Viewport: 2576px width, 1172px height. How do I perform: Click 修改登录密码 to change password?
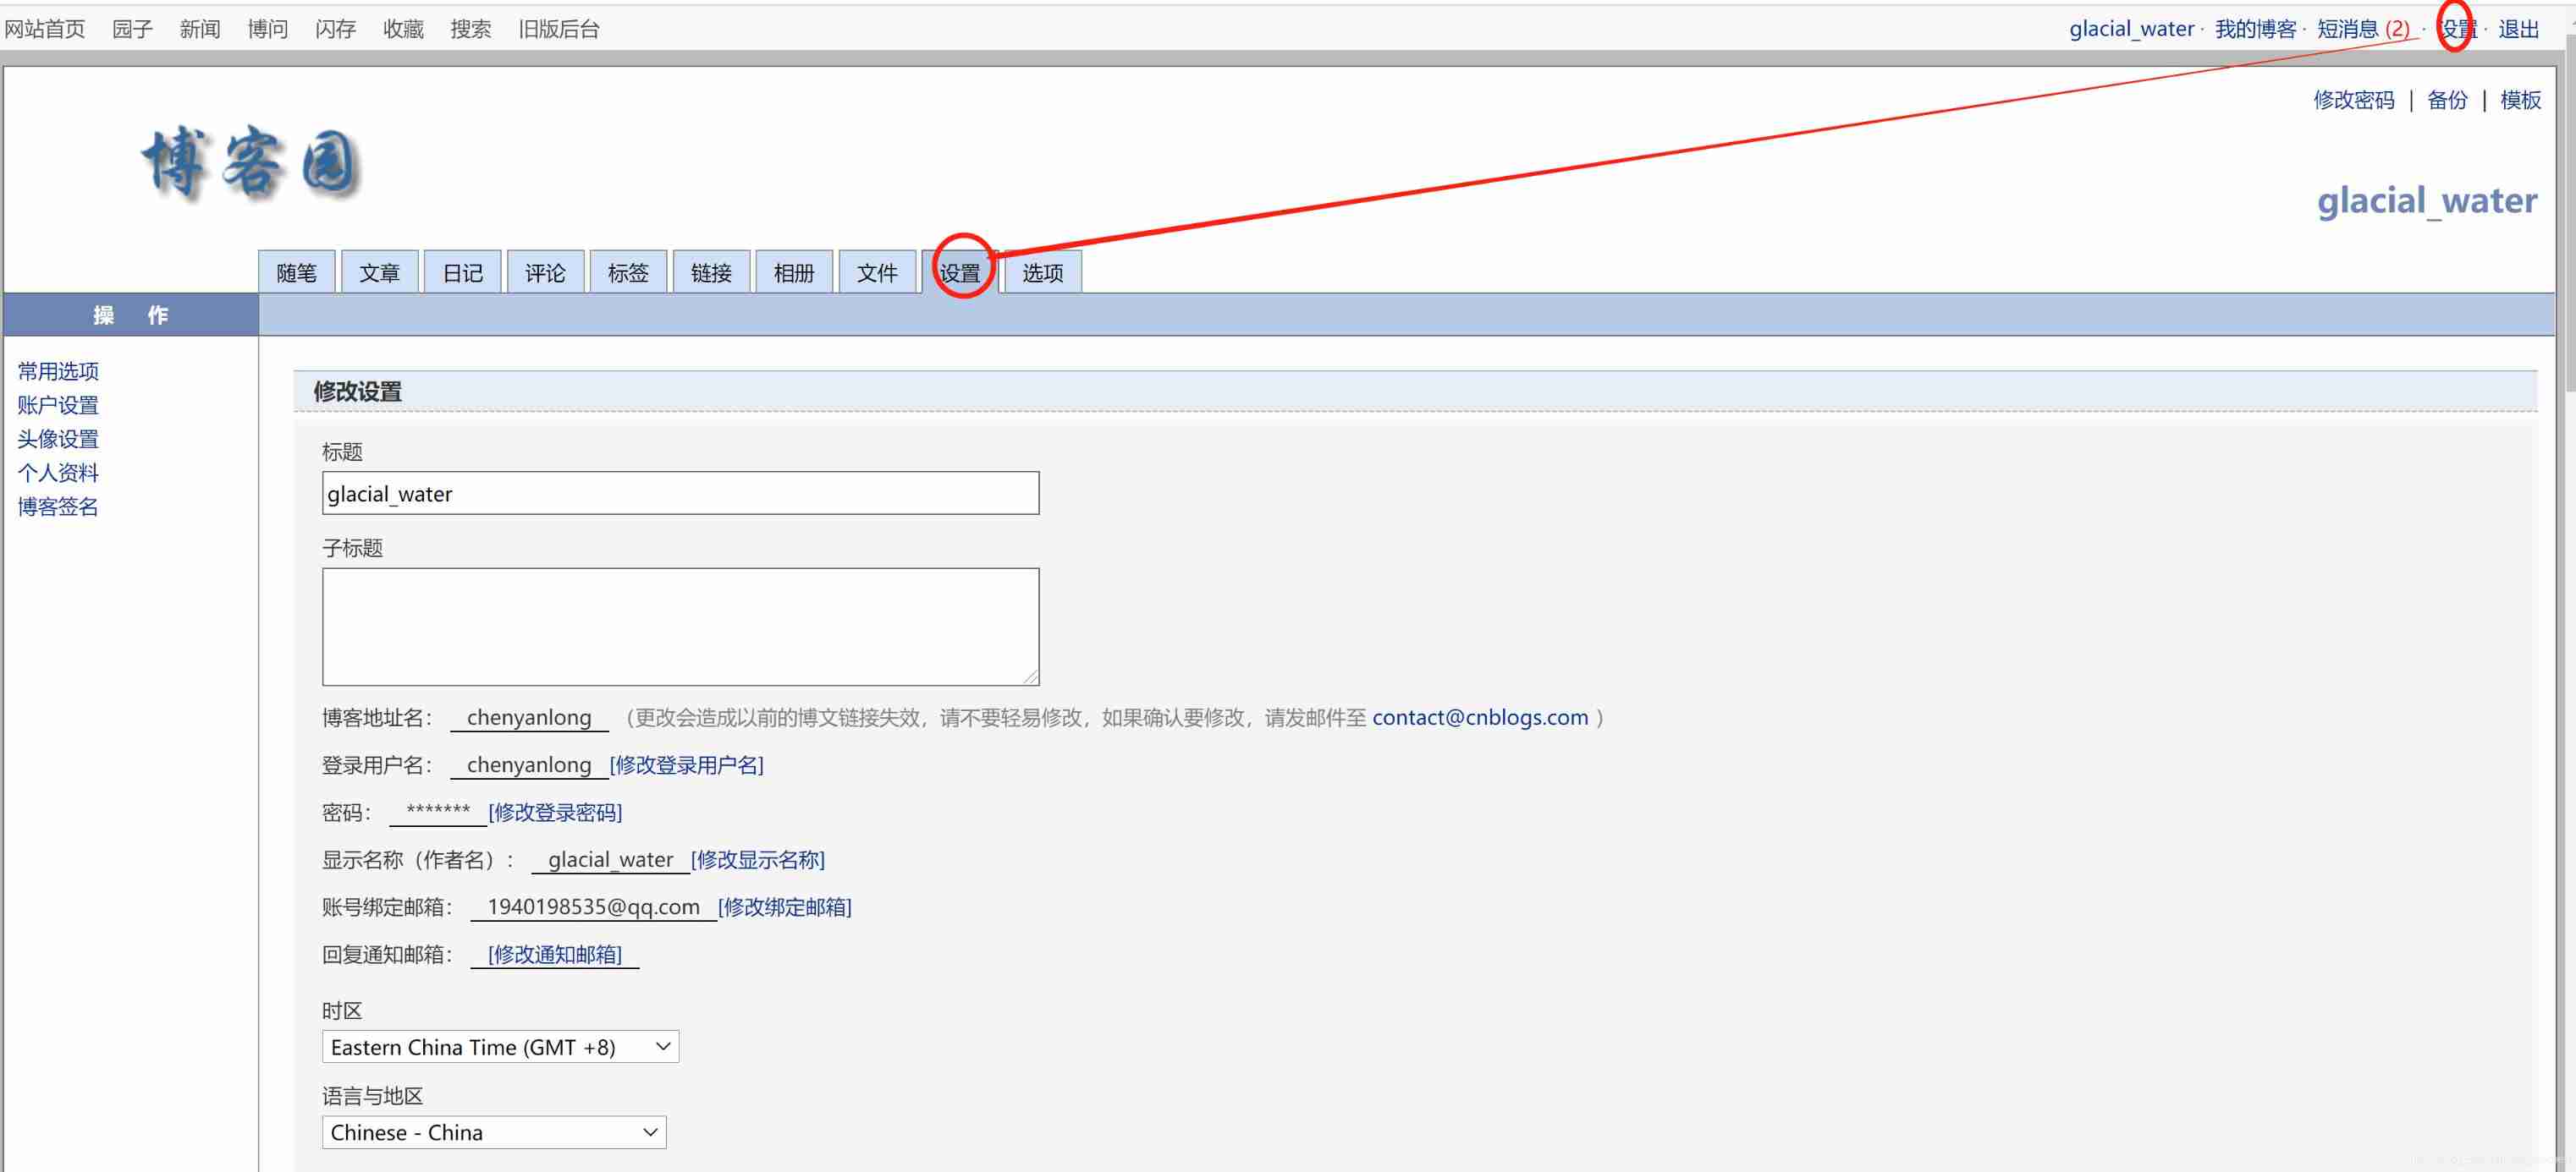click(x=554, y=813)
